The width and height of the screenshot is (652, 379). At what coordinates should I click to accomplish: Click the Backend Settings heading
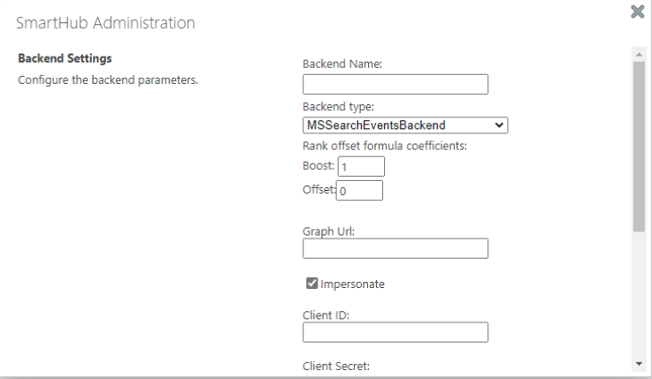(x=60, y=59)
